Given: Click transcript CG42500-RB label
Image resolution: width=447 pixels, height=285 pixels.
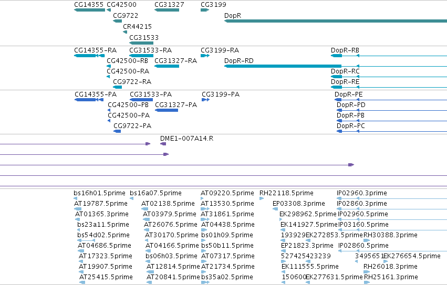Looking at the screenshot, I should (x=127, y=61).
